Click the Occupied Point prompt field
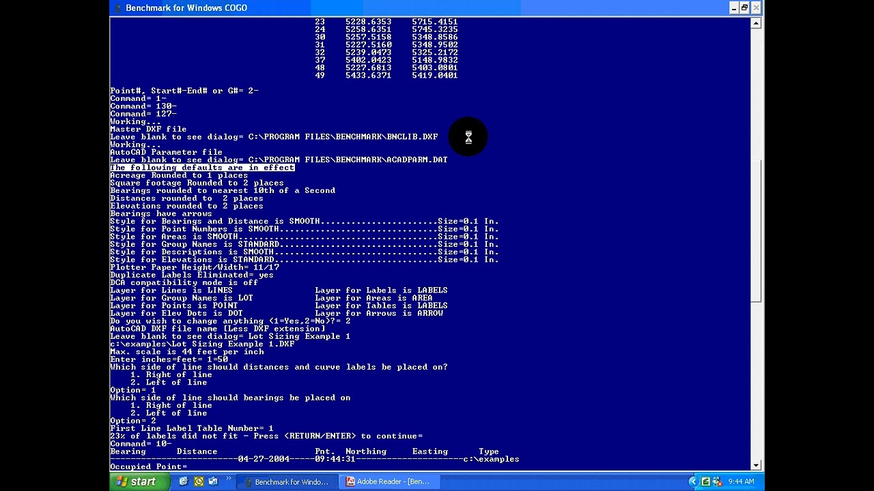The width and height of the screenshot is (874, 491). [x=149, y=467]
